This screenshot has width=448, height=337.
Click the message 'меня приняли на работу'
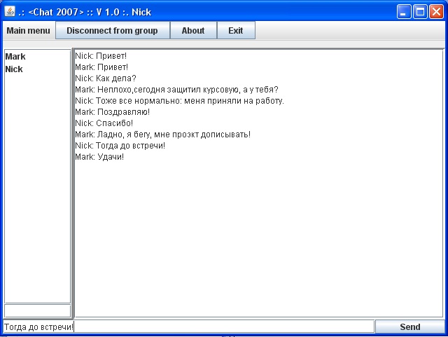pyautogui.click(x=179, y=101)
